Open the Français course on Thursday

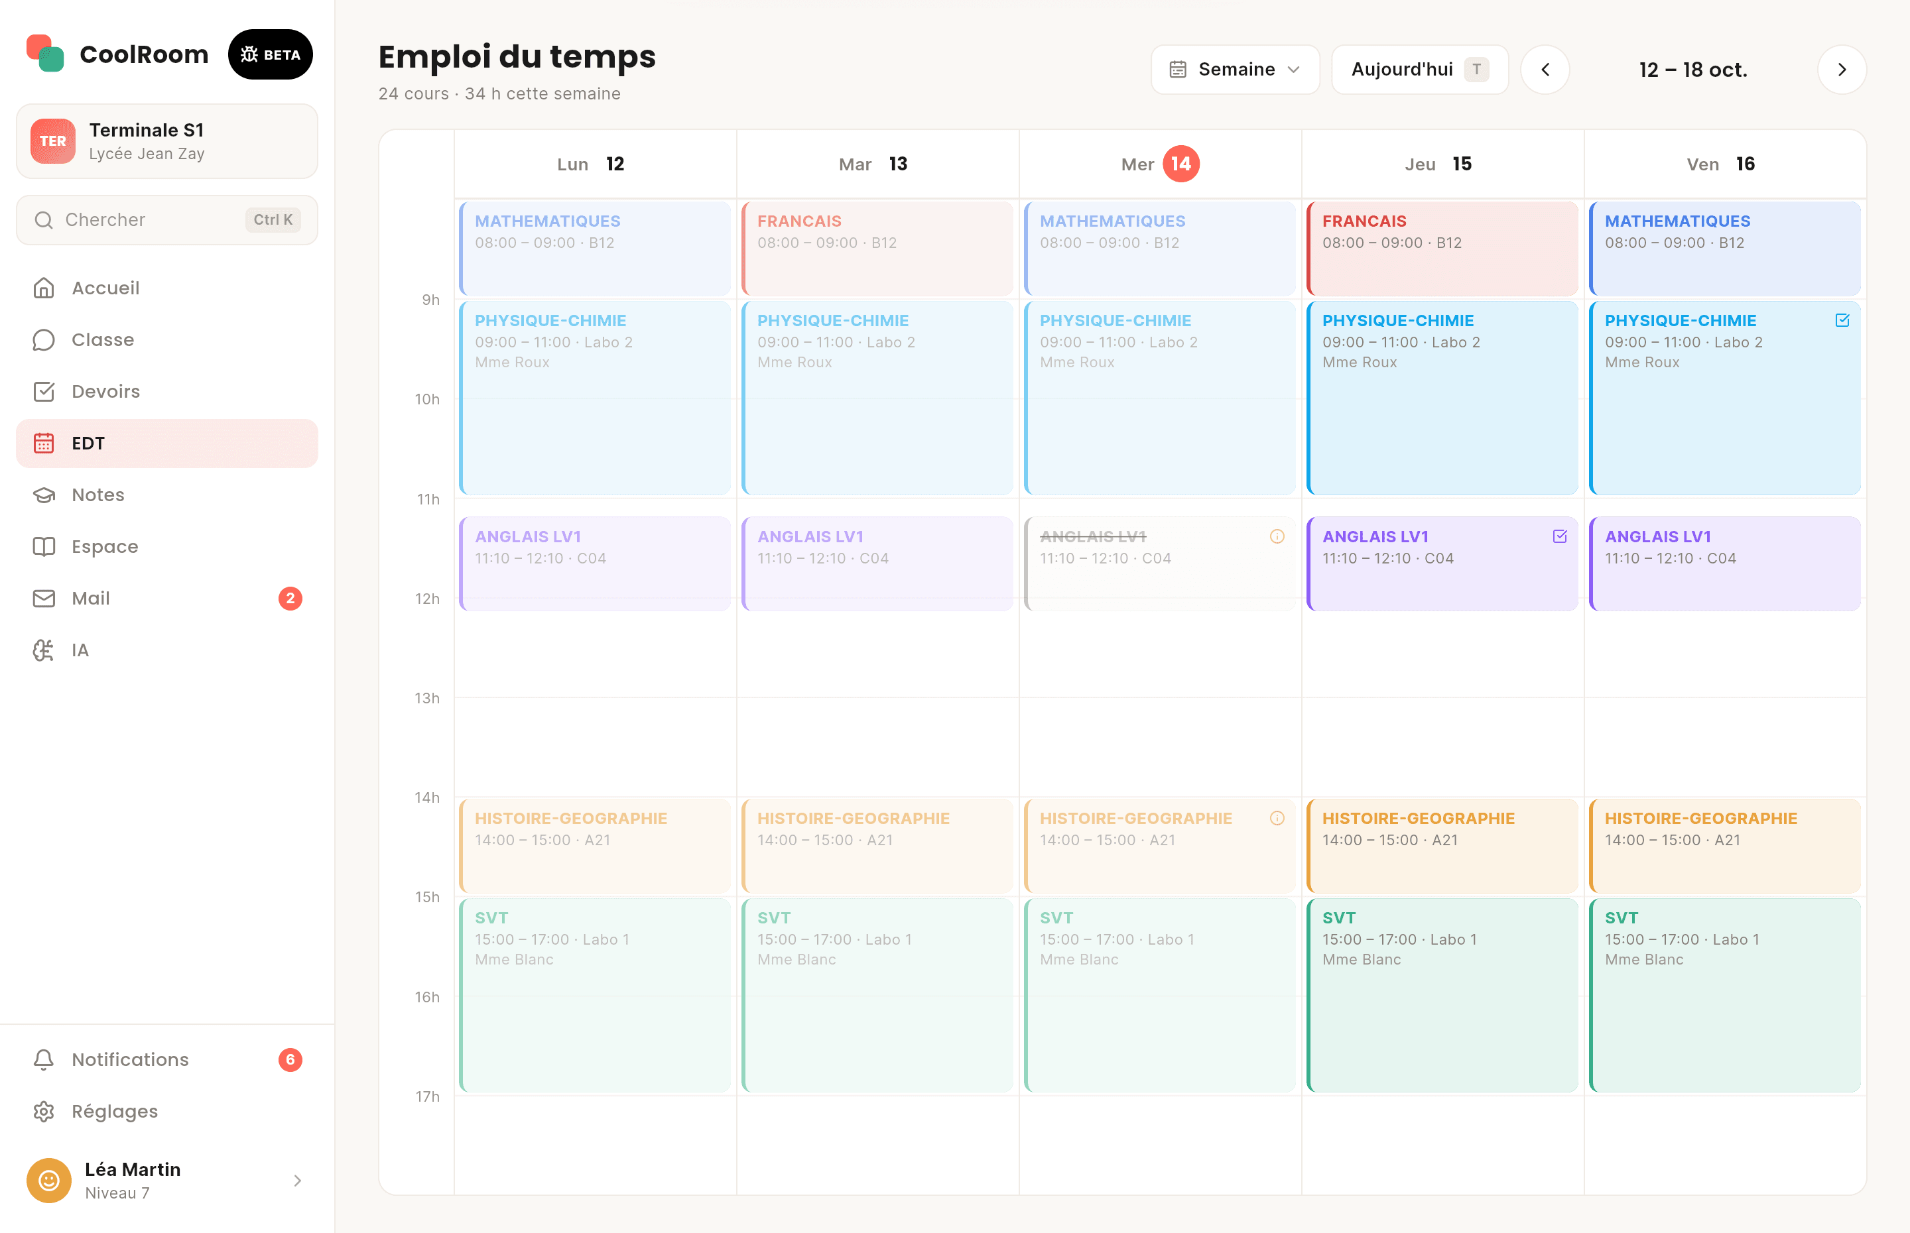pyautogui.click(x=1442, y=248)
